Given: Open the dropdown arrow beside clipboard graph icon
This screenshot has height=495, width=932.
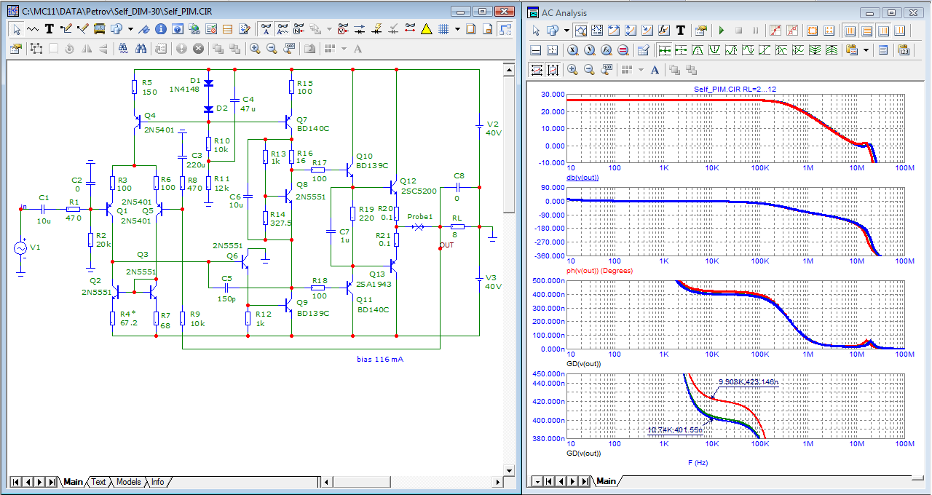Looking at the screenshot, I should coord(866,50).
